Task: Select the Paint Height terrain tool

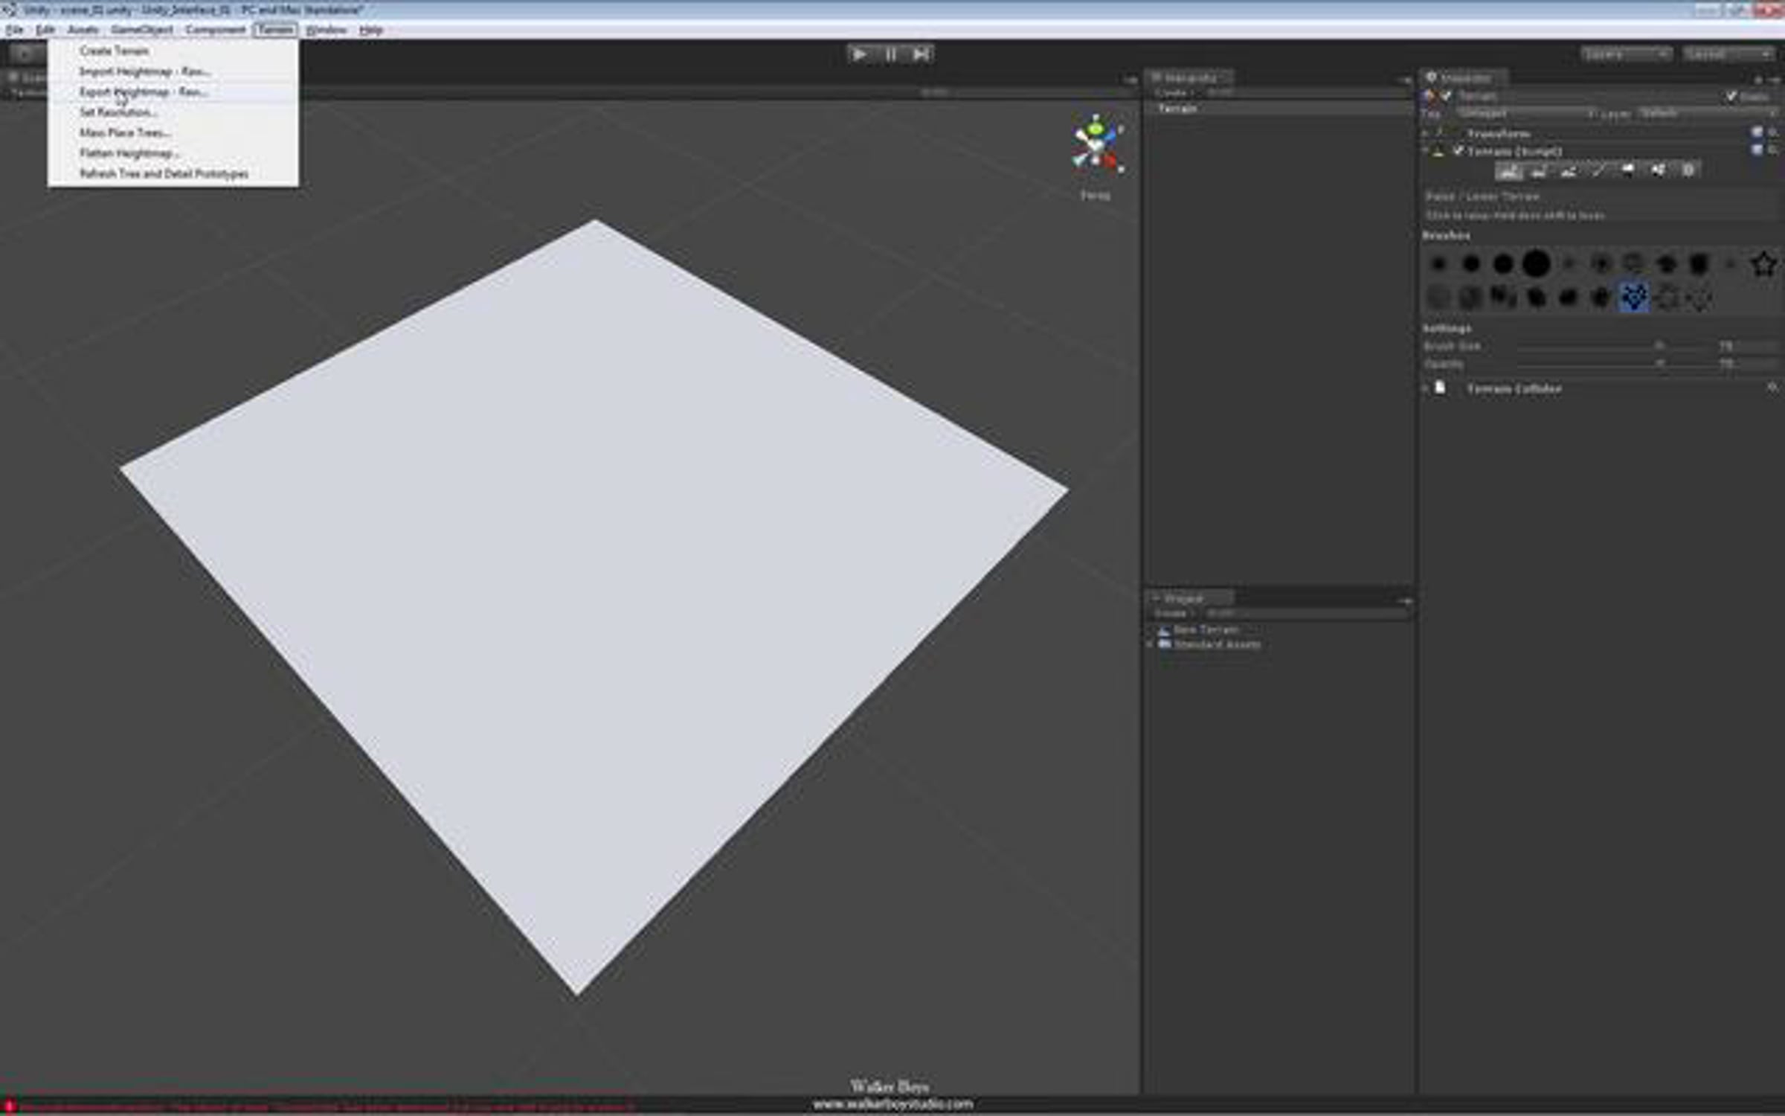Action: [1538, 171]
